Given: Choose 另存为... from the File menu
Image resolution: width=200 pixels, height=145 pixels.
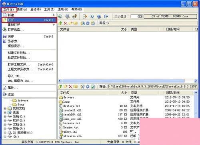Looking at the screenshot, I should tap(29, 41).
